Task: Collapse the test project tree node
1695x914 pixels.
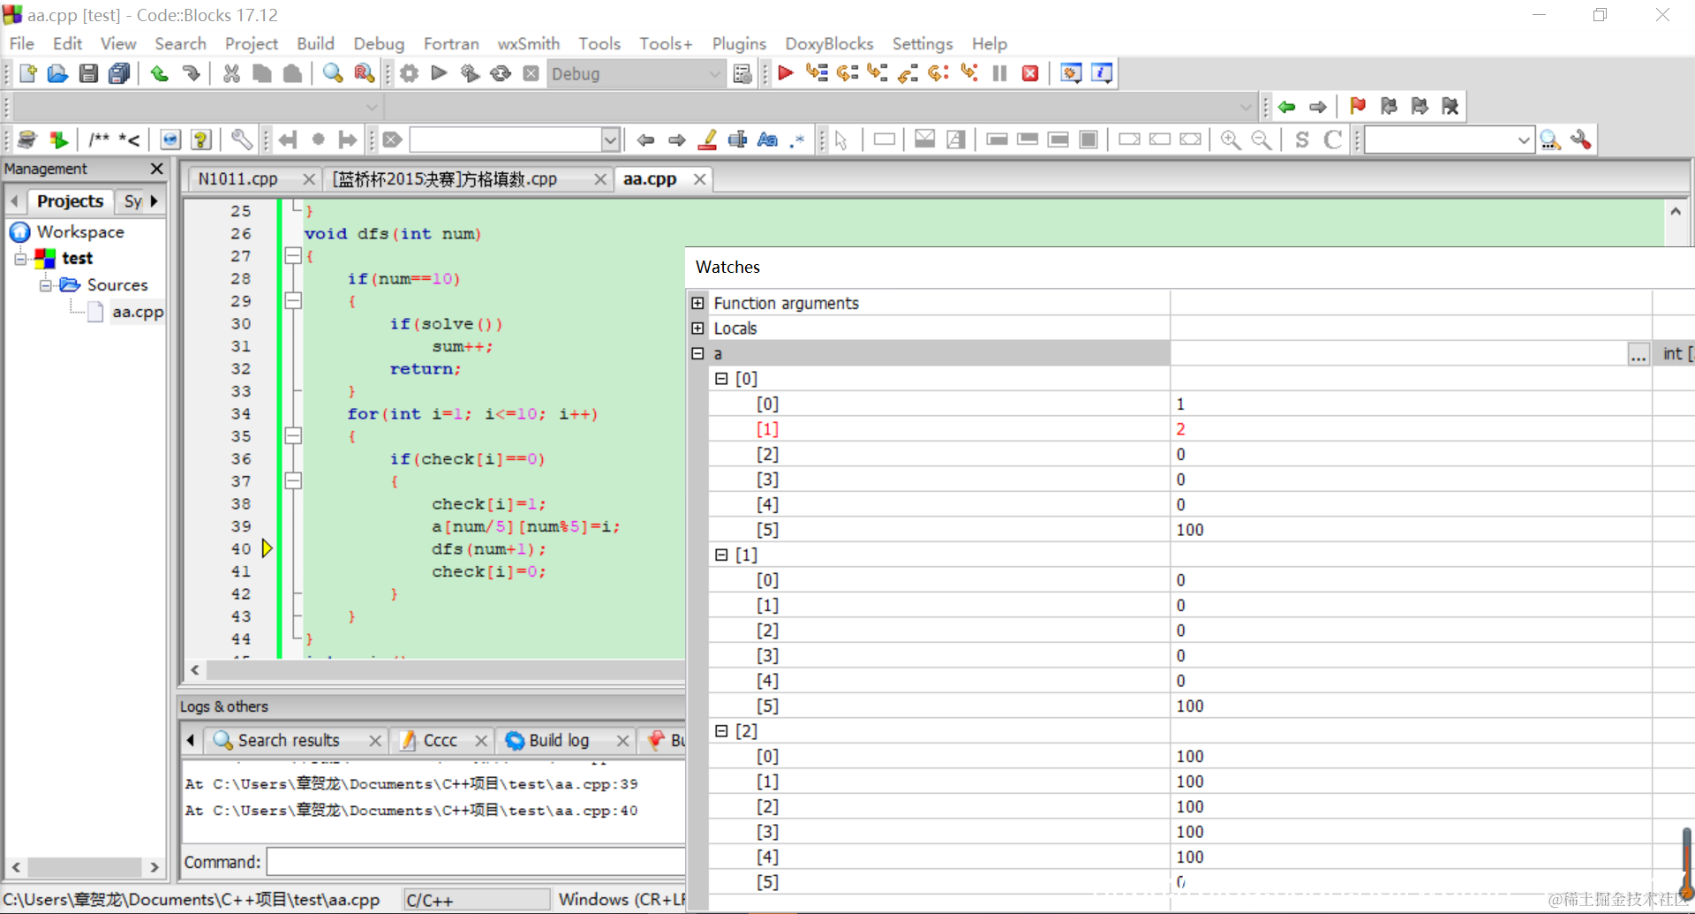Action: [20, 259]
